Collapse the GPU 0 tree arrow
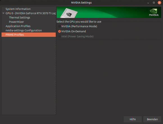 [3, 13]
